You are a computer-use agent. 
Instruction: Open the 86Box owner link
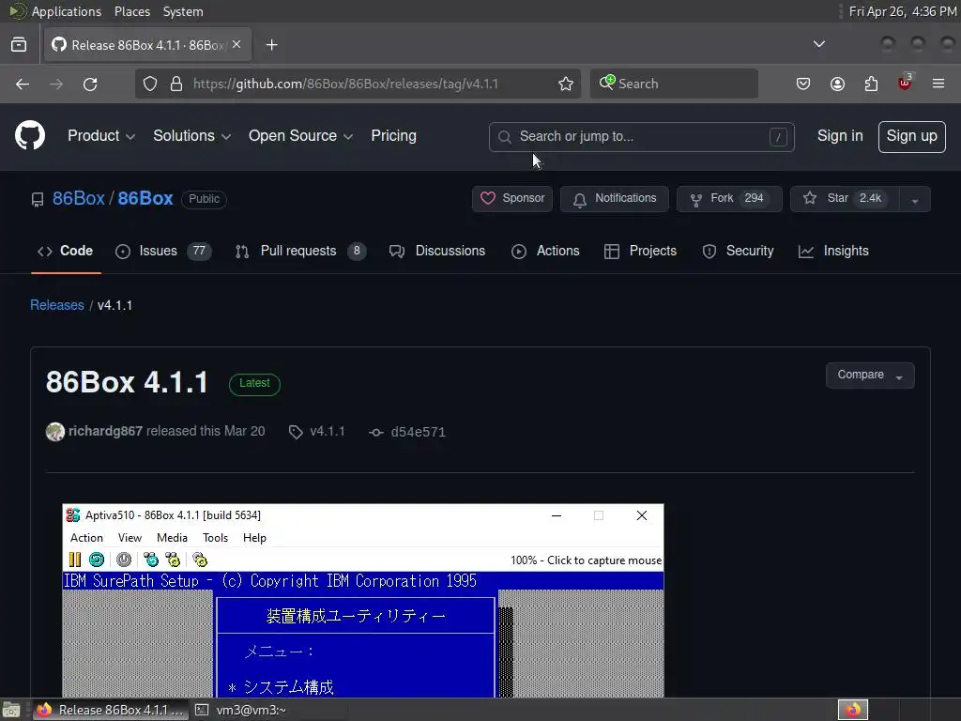79,199
